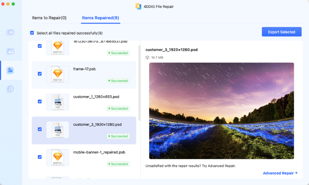The width and height of the screenshot is (309, 185).
Task: Uncheck the mobile-banner-1_repaired.psb checkbox
Action: (40, 157)
